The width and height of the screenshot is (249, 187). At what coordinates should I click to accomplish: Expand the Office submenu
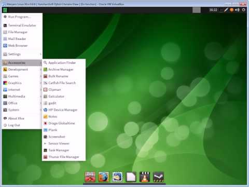pyautogui.click(x=22, y=103)
